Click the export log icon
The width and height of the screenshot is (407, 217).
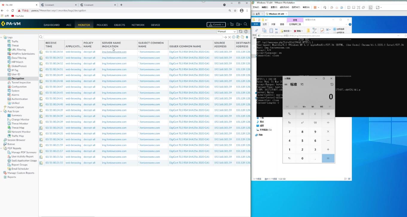247,37
